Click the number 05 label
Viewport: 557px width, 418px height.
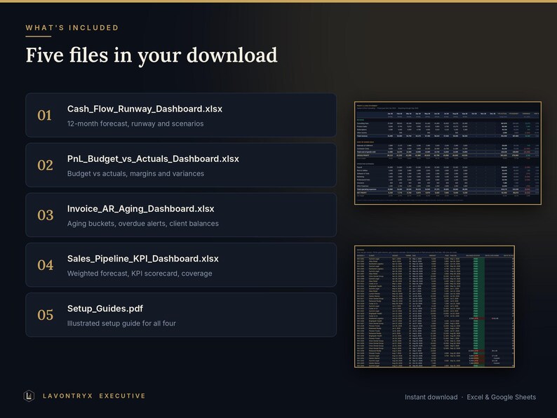[45, 315]
